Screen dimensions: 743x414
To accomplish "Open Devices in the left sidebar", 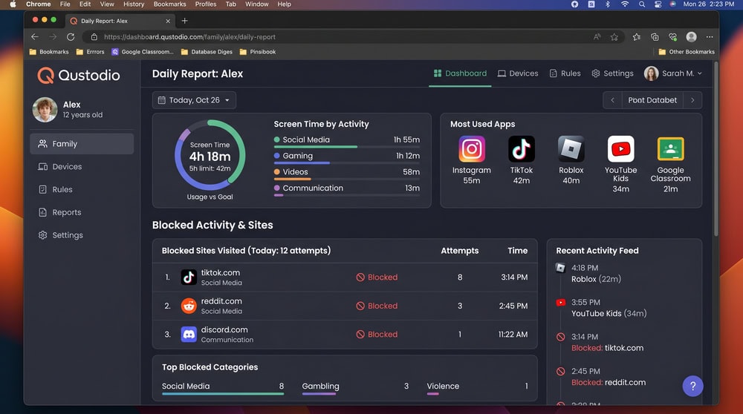I will (82, 166).
